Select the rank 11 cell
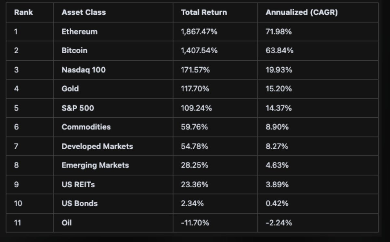Image resolution: width=390 pixels, height=242 pixels. (18, 222)
